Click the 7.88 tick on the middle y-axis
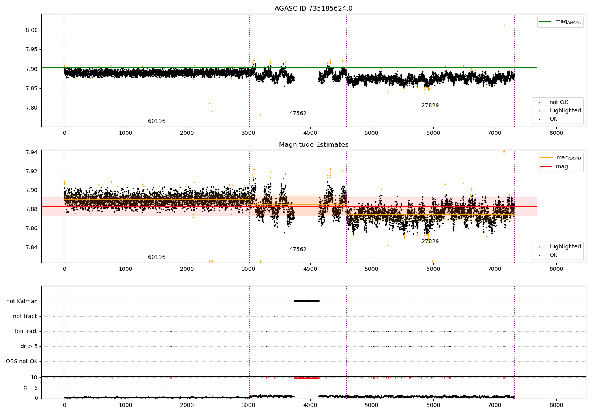The width and height of the screenshot is (592, 414). coord(32,209)
